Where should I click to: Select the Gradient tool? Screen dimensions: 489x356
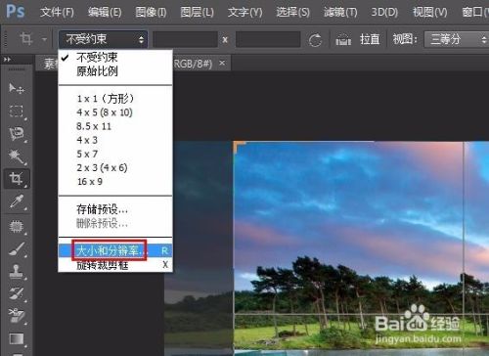point(16,338)
